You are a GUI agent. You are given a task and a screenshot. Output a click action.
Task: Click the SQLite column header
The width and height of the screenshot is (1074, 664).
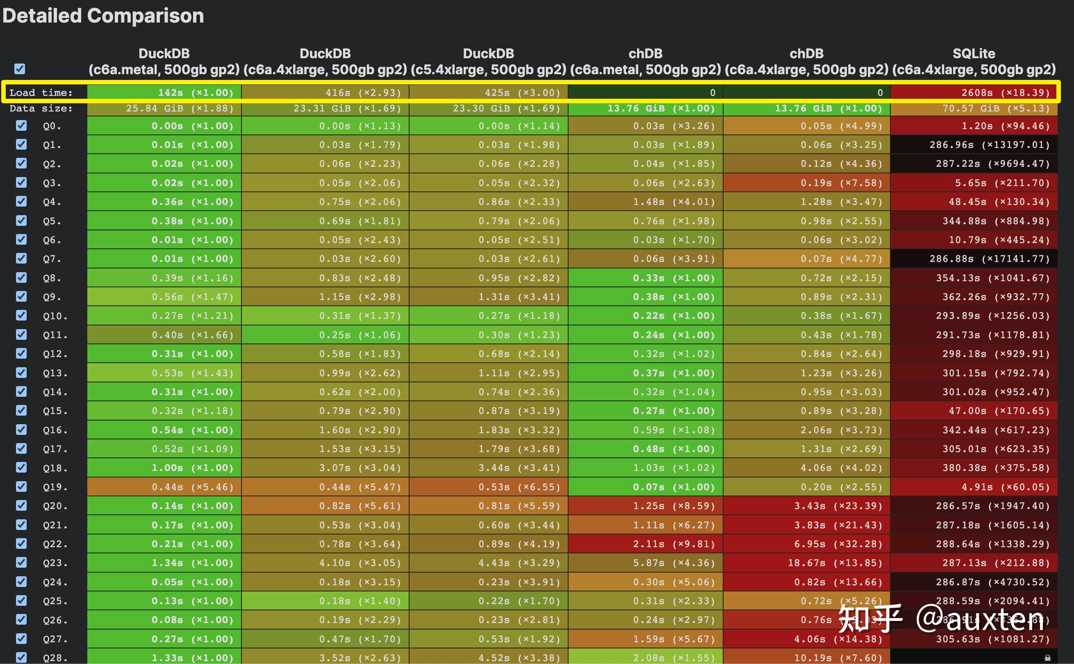(x=974, y=61)
